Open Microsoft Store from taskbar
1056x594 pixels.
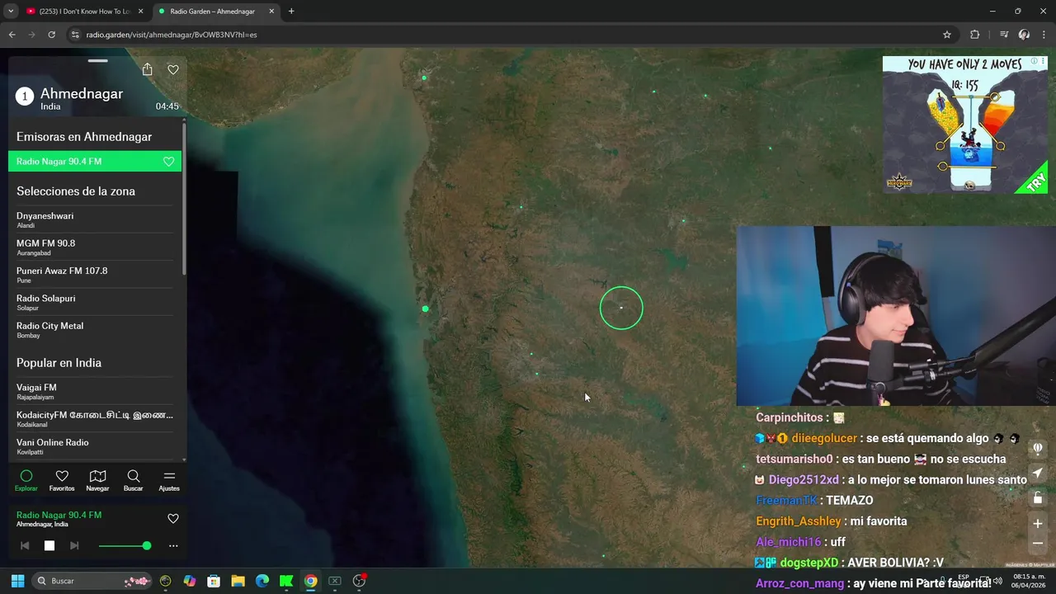click(x=214, y=581)
